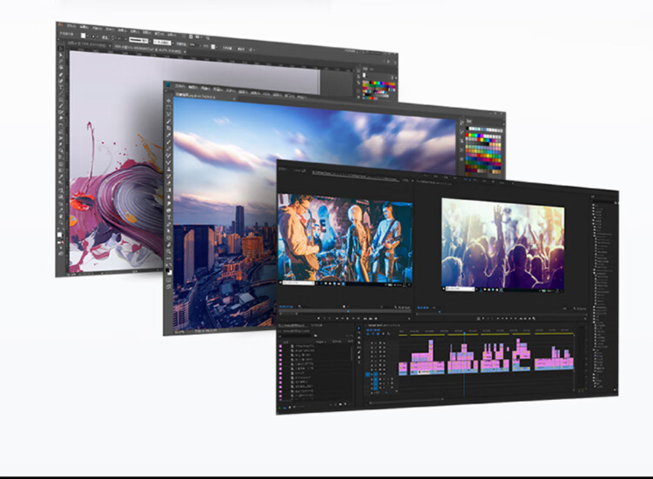The width and height of the screenshot is (653, 479).
Task: Click the Zoom tool in Illustrator's toolbar
Action: (61, 225)
